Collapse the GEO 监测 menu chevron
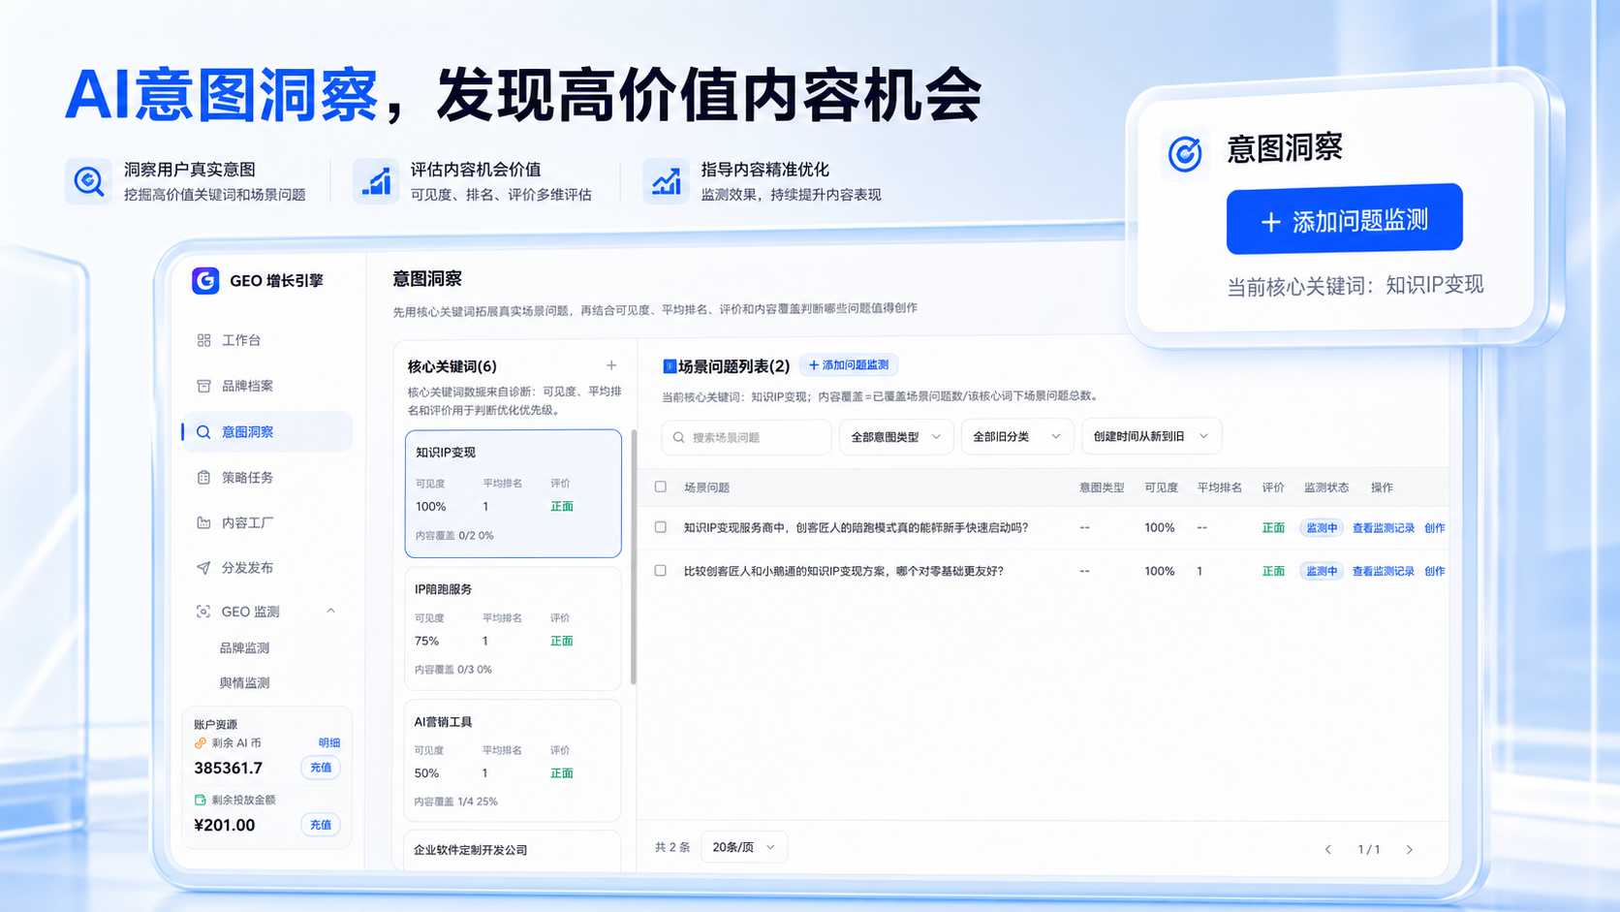 [x=330, y=611]
